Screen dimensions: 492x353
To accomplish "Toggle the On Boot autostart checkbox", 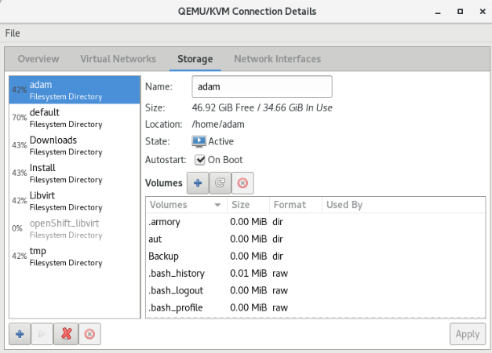I will (199, 160).
